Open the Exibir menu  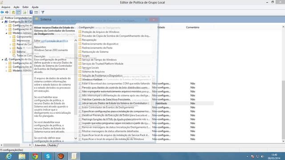(x=25, y=7)
